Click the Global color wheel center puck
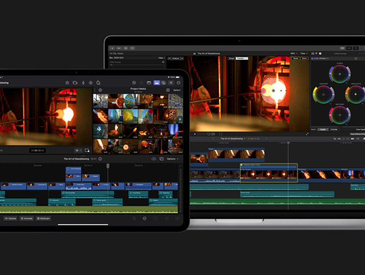 tap(339, 74)
